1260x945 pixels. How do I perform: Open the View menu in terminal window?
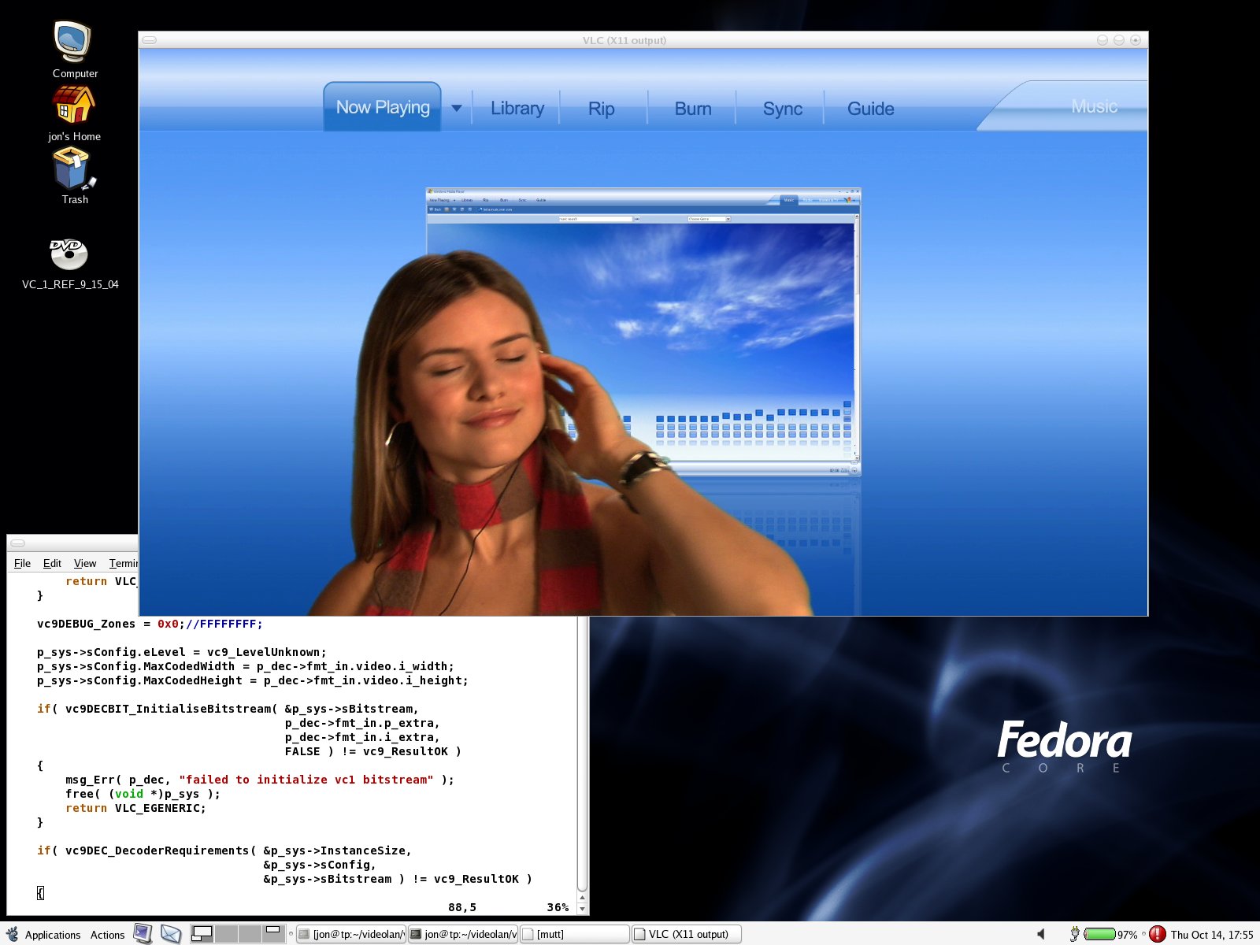point(85,563)
